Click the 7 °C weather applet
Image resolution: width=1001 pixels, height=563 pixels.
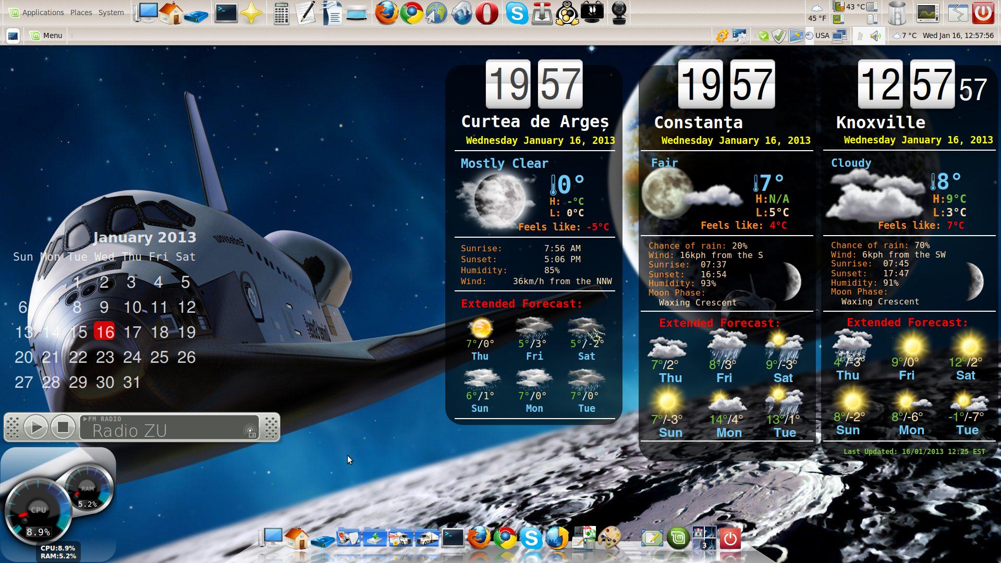[x=905, y=35]
